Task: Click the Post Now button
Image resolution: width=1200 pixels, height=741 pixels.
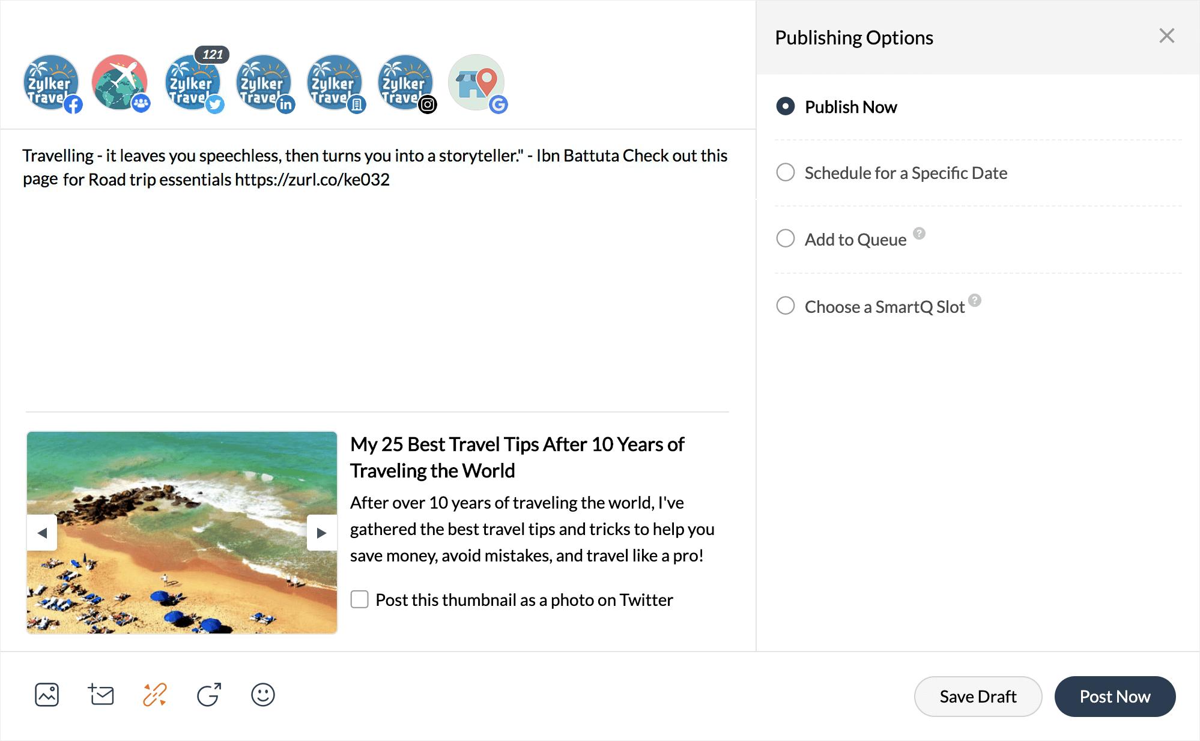Action: (1115, 697)
